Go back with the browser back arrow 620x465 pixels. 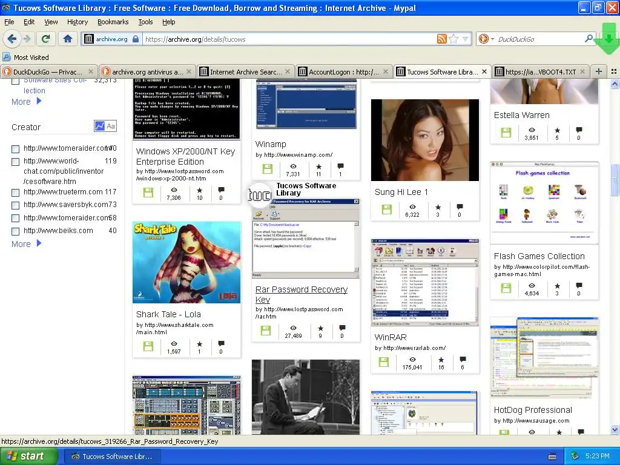(12, 39)
